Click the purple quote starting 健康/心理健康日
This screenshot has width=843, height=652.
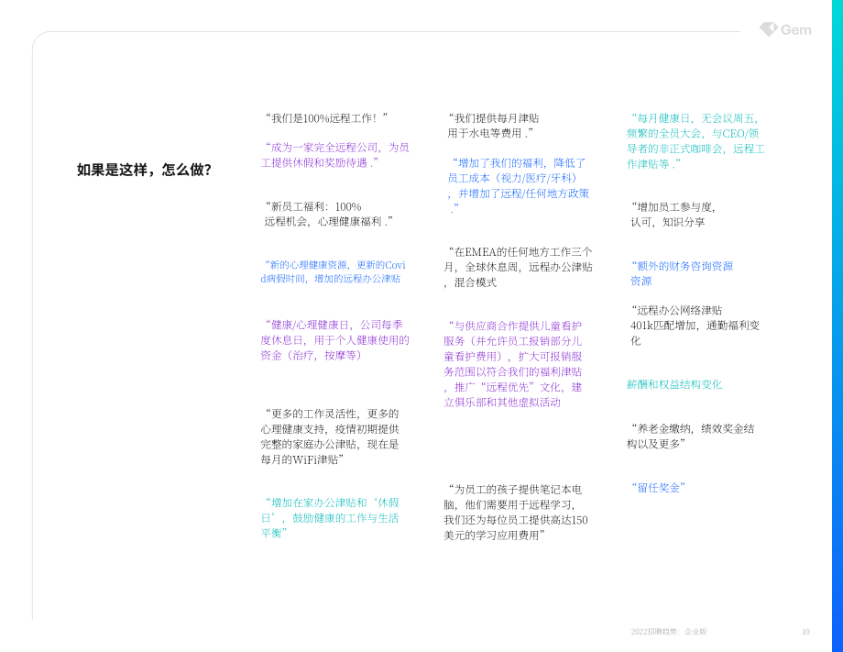pos(335,340)
